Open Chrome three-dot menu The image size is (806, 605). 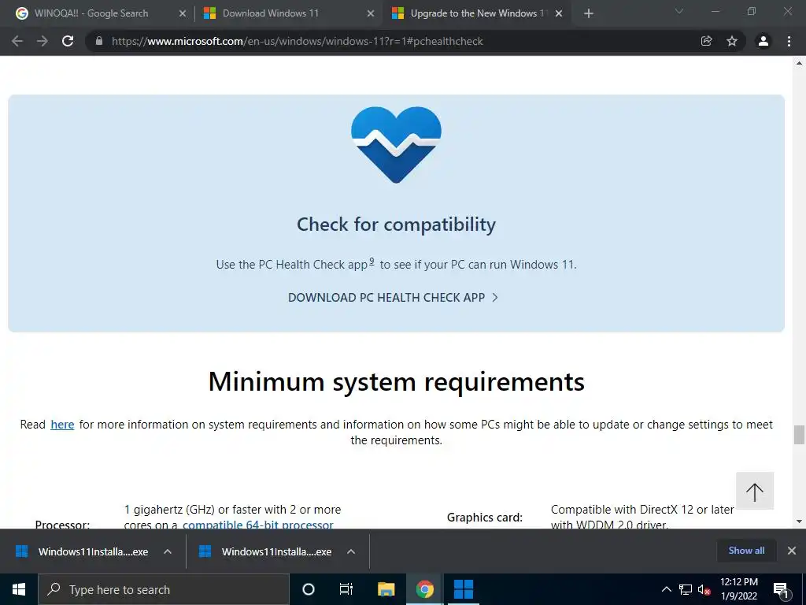pos(789,41)
